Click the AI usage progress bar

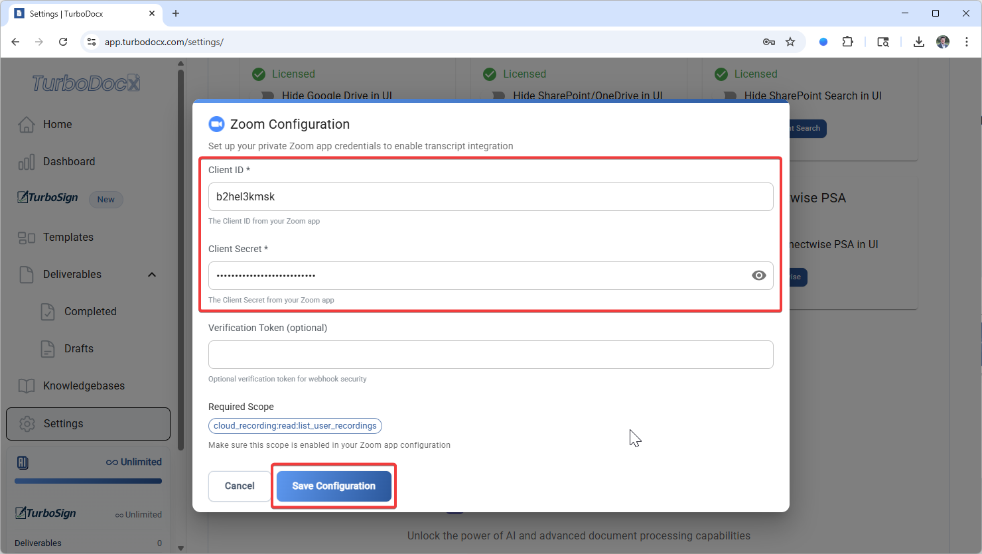(x=88, y=481)
